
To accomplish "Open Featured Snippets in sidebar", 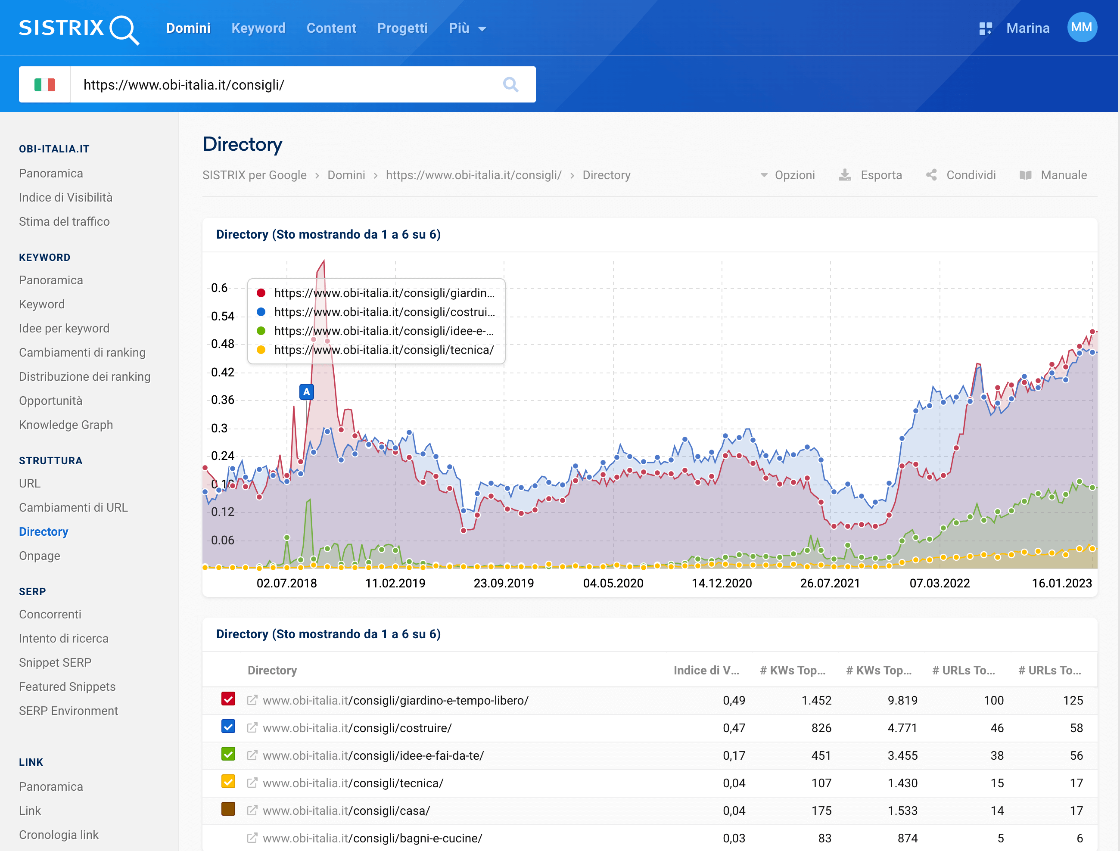I will pyautogui.click(x=67, y=687).
